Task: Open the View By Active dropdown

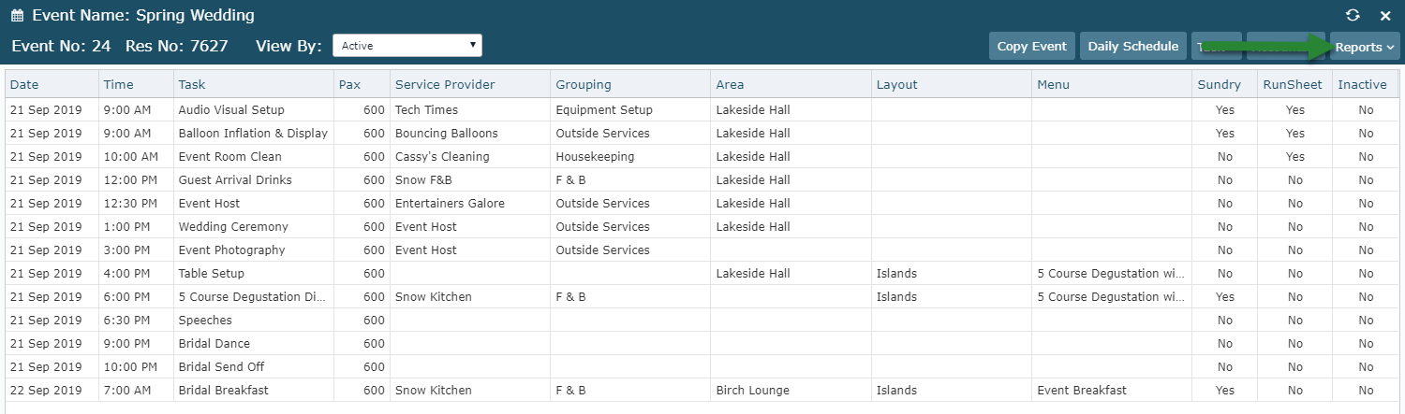Action: click(407, 45)
